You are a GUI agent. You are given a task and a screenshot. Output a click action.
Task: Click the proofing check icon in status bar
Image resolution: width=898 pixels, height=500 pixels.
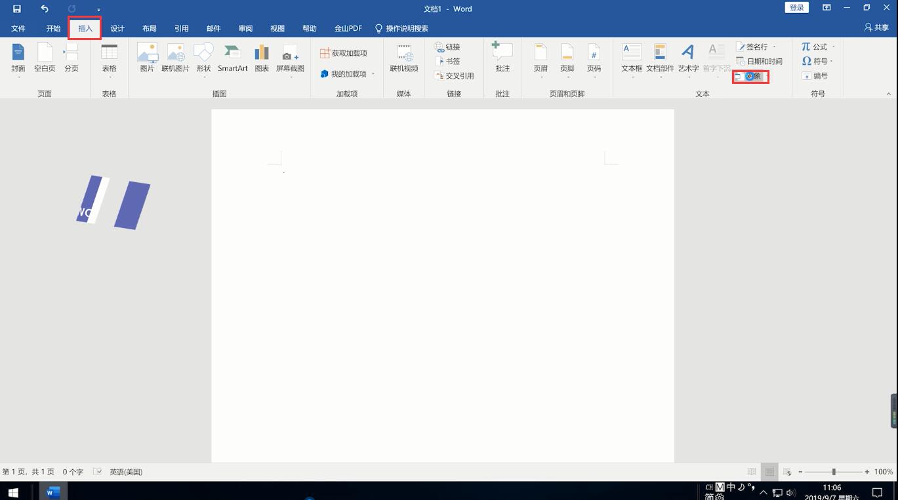(97, 471)
